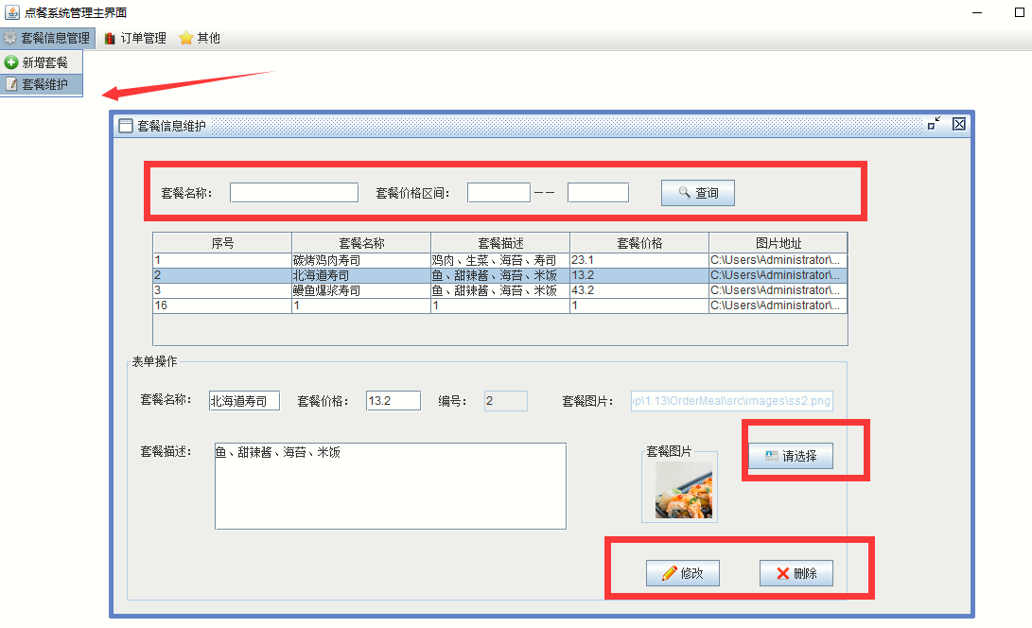Viewport: 1032px width, 628px height.
Task: Click the 套餐名称 column header
Action: tap(361, 243)
